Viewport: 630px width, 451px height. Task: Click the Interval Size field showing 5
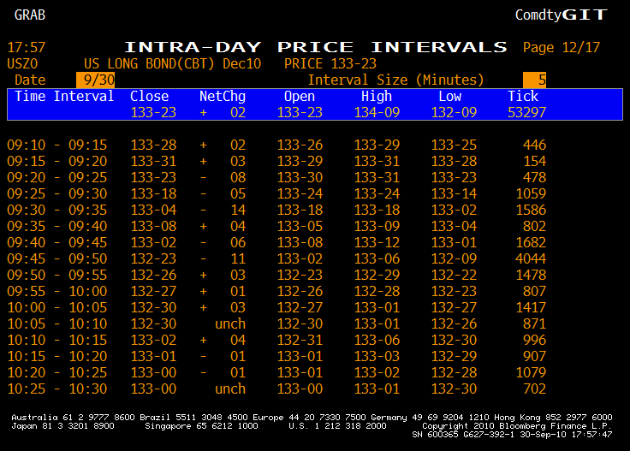(534, 80)
